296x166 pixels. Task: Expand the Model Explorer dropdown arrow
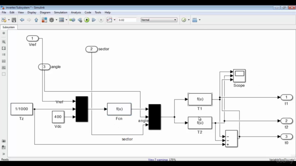pos(66,20)
